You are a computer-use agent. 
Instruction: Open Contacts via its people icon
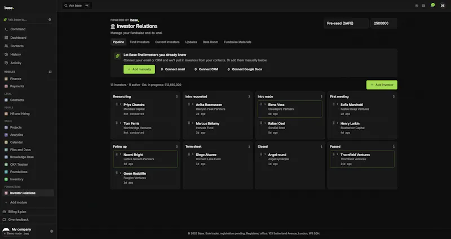(6, 46)
